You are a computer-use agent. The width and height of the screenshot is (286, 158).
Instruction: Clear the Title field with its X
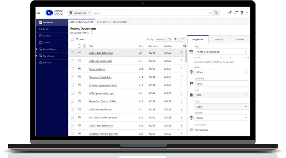[x=246, y=52]
